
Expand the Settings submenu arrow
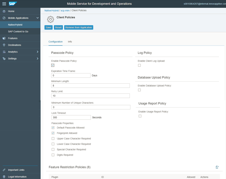[38, 59]
